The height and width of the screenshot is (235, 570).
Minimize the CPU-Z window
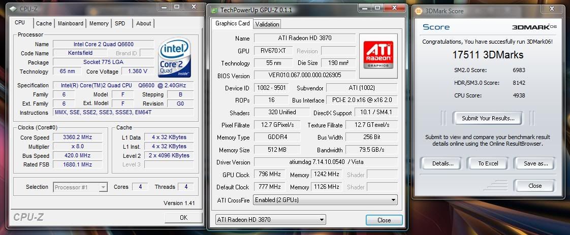point(163,7)
